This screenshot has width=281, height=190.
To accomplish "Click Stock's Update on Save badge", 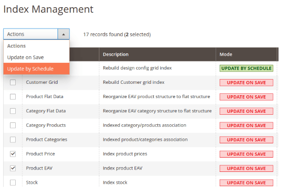I will (246, 183).
